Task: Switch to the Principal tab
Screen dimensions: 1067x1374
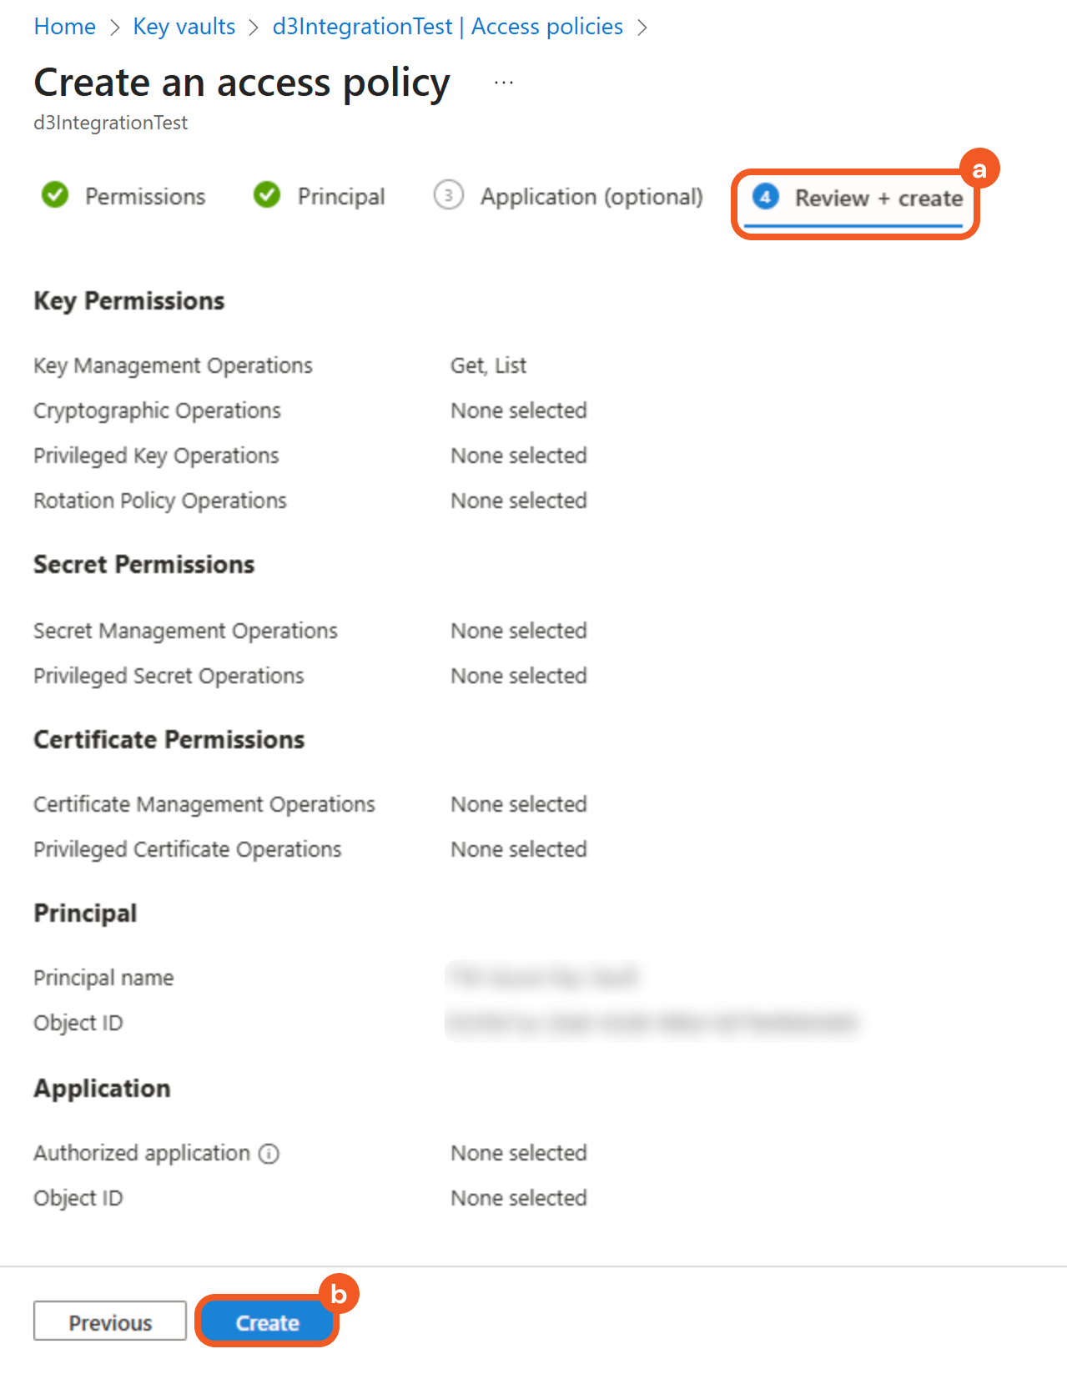Action: coord(341,197)
